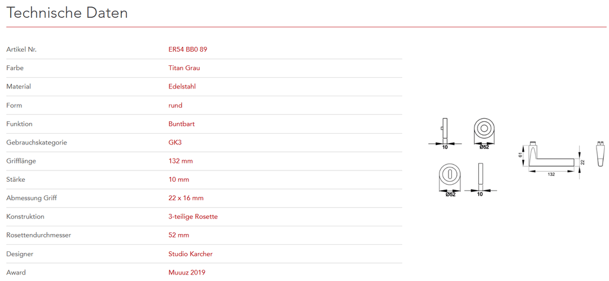Click the Edelstahl material value
Viewport: 609px width, 281px height.
click(x=182, y=87)
